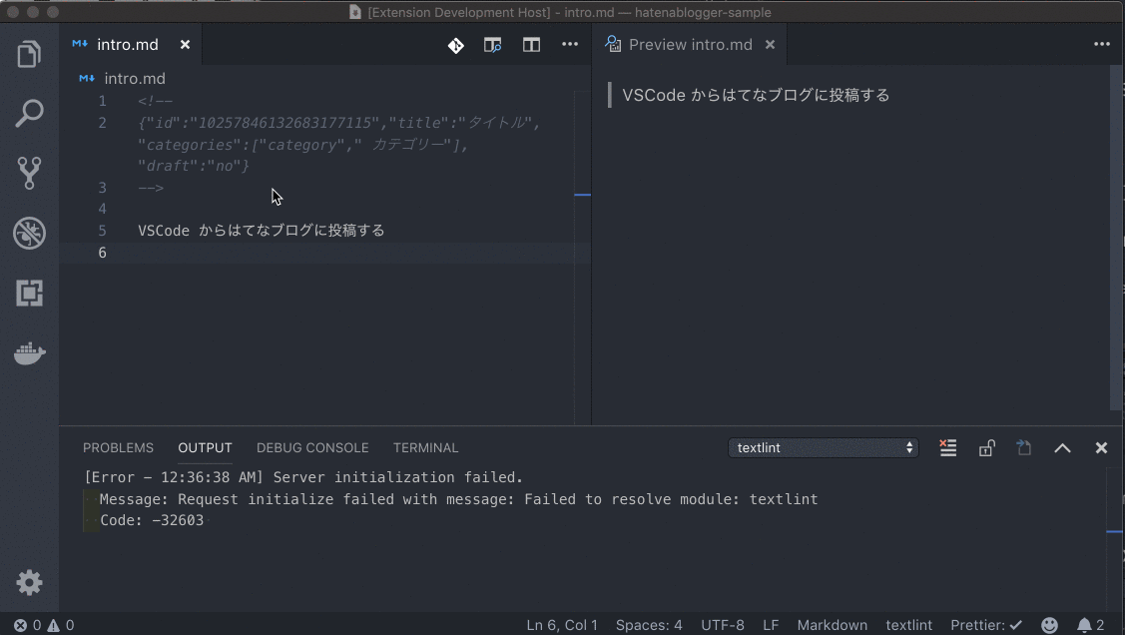Viewport: 1125px width, 635px height.
Task: Switch to the TERMINAL tab
Action: coord(425,447)
